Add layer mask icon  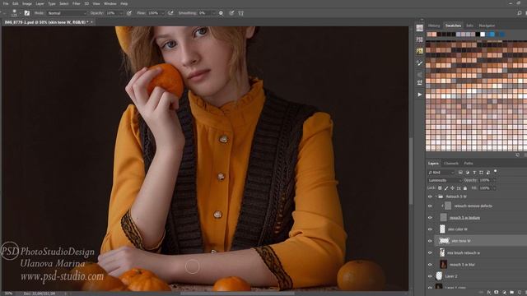(496, 293)
